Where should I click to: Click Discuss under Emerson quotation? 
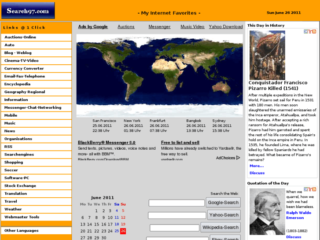click(294, 237)
